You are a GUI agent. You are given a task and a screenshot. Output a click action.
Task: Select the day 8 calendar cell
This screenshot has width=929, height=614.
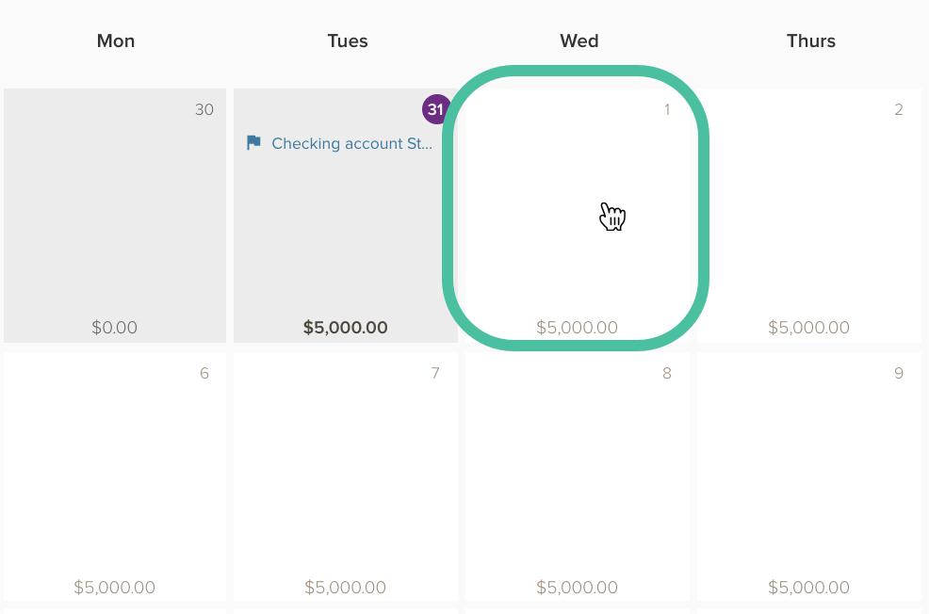click(x=577, y=477)
